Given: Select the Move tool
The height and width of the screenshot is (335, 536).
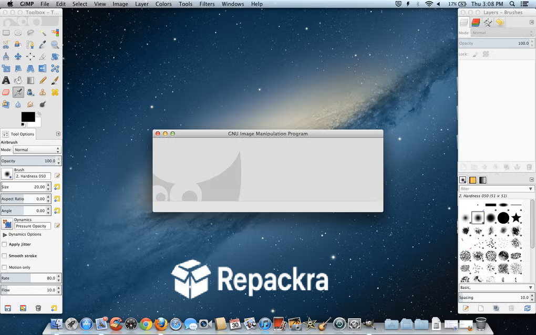Looking at the screenshot, I should click(x=18, y=57).
